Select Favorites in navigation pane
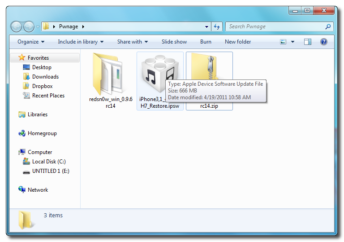This screenshot has height=242, width=344. tap(45, 58)
